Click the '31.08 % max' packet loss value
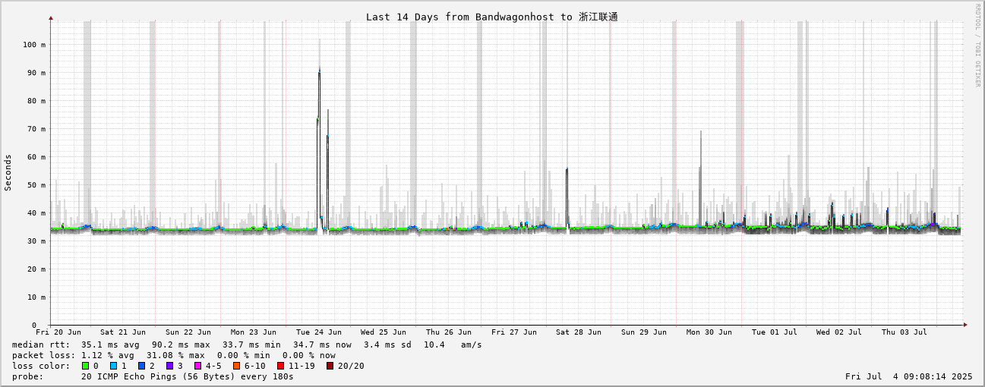The height and width of the screenshot is (387, 985). click(175, 355)
